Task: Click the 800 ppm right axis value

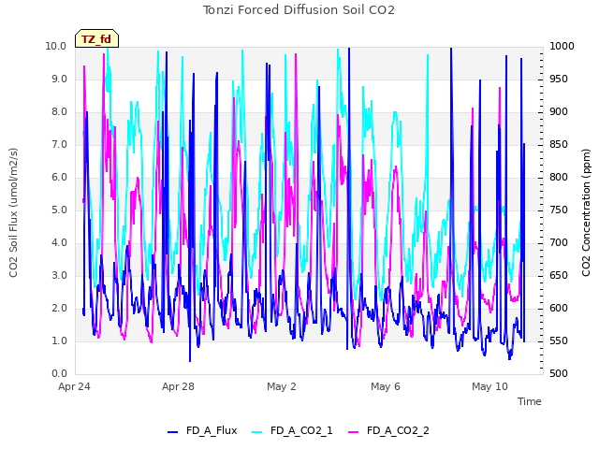Action: (559, 177)
